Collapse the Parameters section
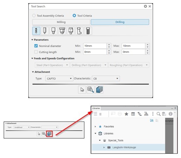Screen dimensions: 181x158 [32, 40]
